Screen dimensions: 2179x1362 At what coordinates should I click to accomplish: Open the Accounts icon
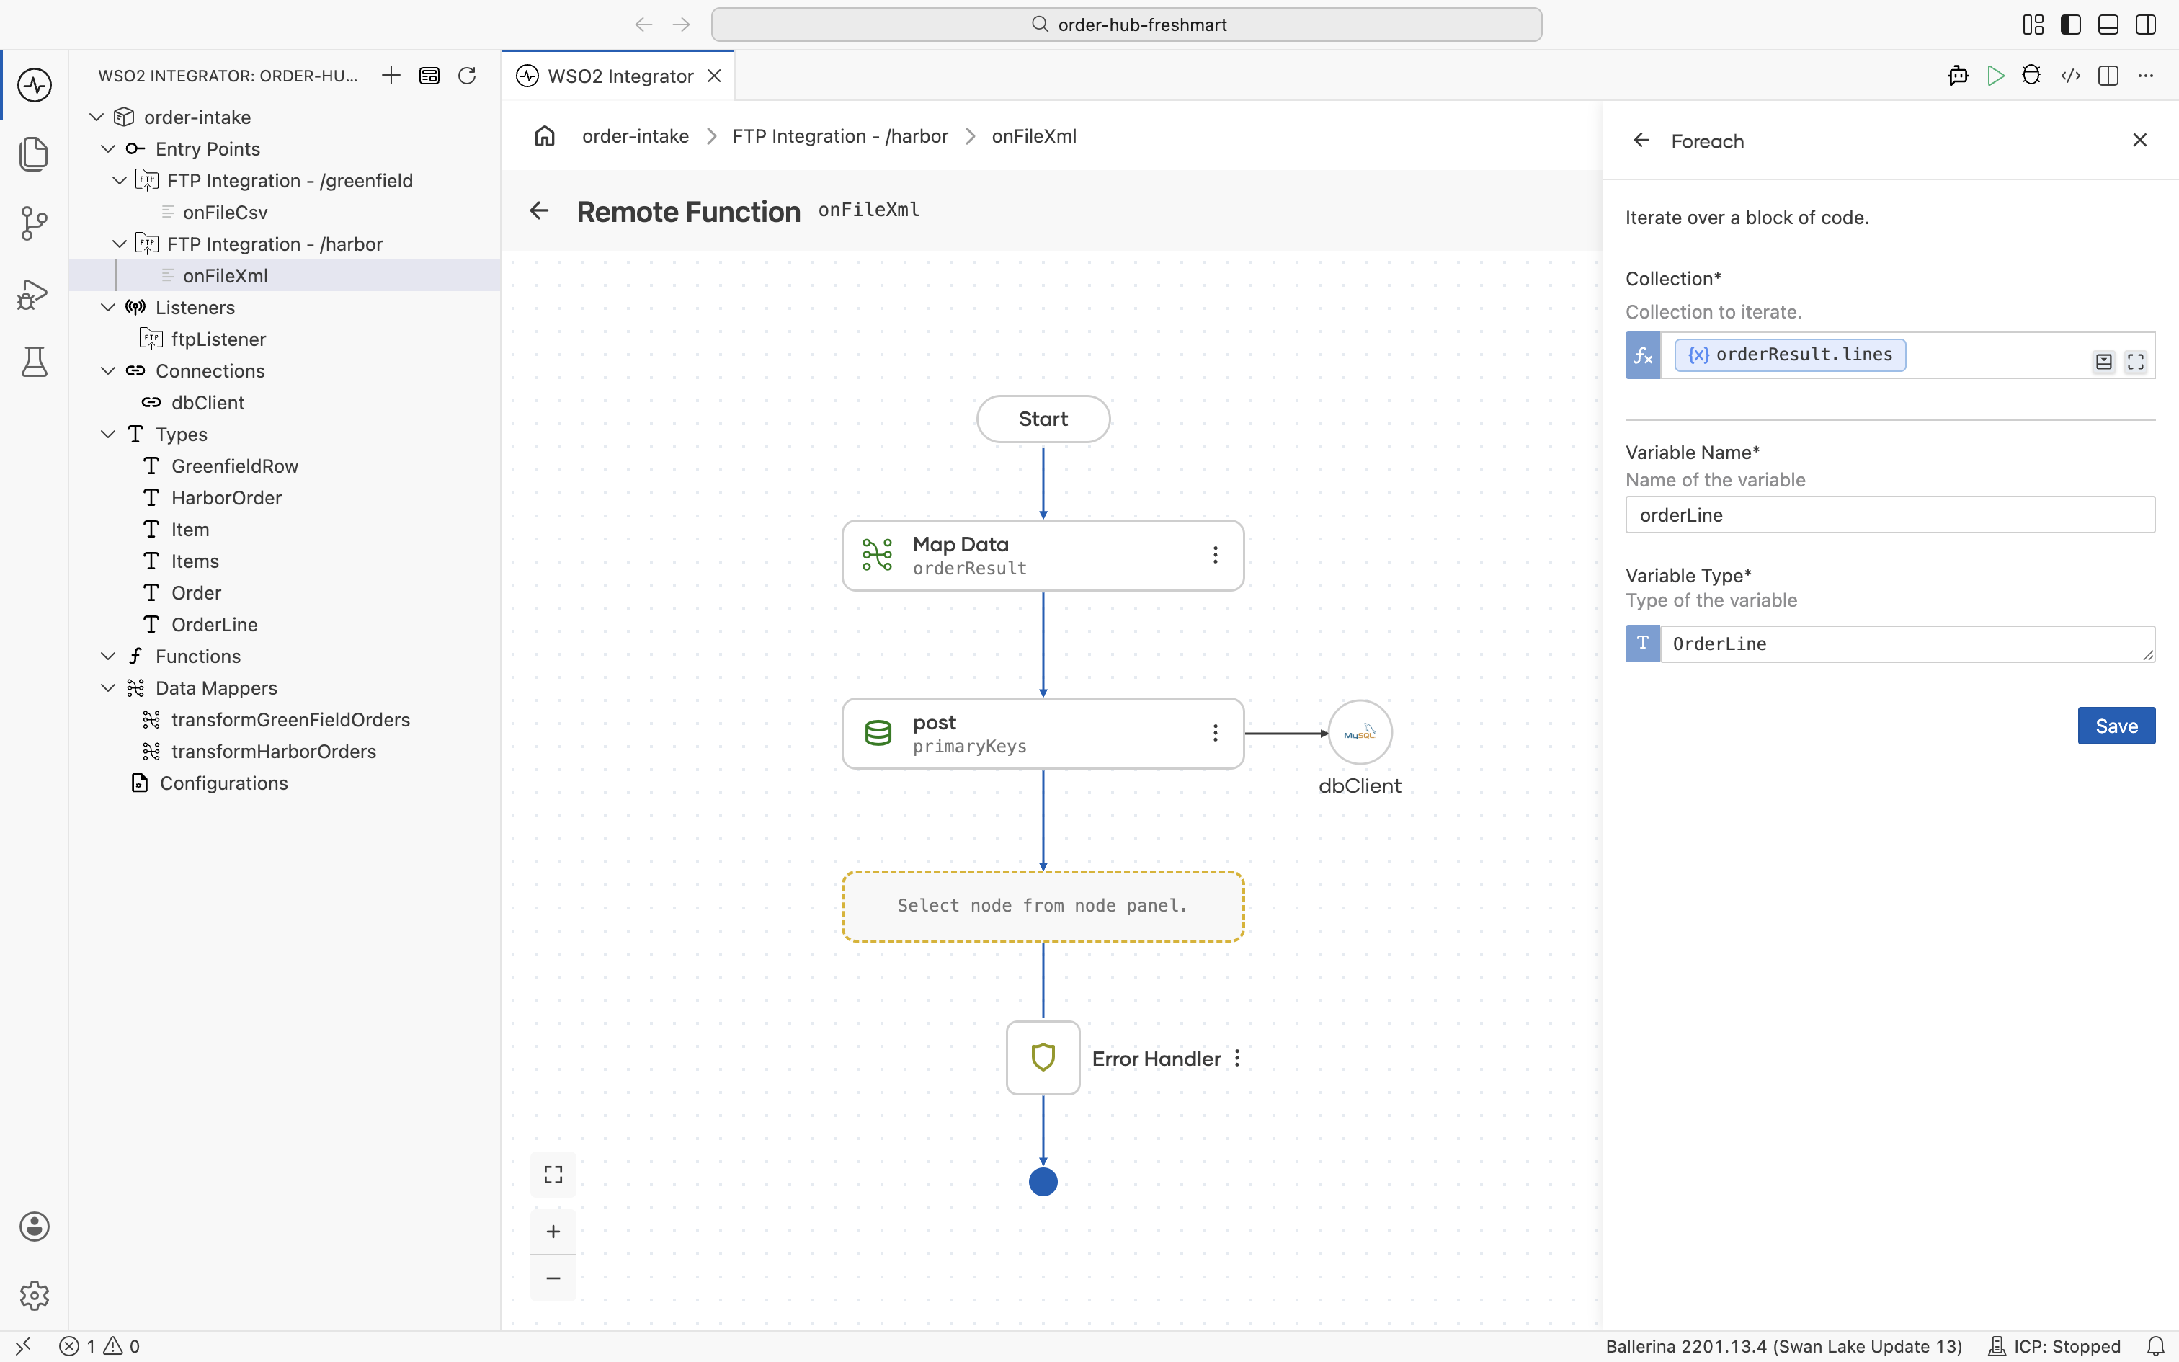coord(34,1226)
